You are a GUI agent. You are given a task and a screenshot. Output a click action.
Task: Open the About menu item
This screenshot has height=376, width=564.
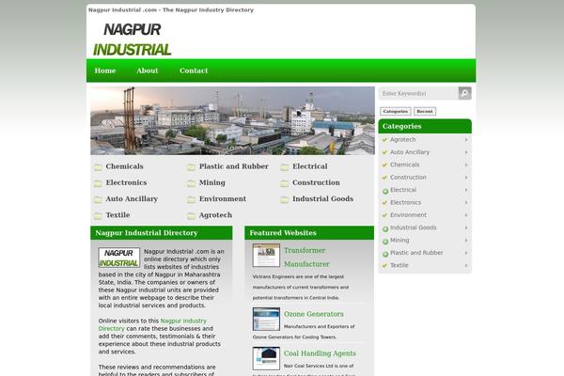tap(148, 70)
